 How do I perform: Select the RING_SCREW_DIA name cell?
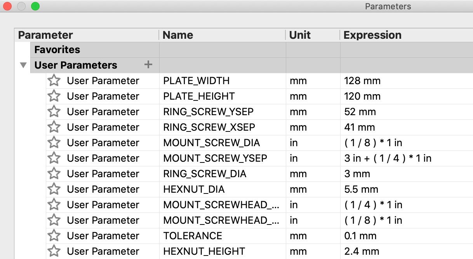(205, 174)
